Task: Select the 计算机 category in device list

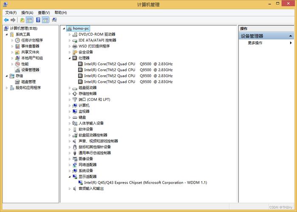Action: click(x=84, y=106)
